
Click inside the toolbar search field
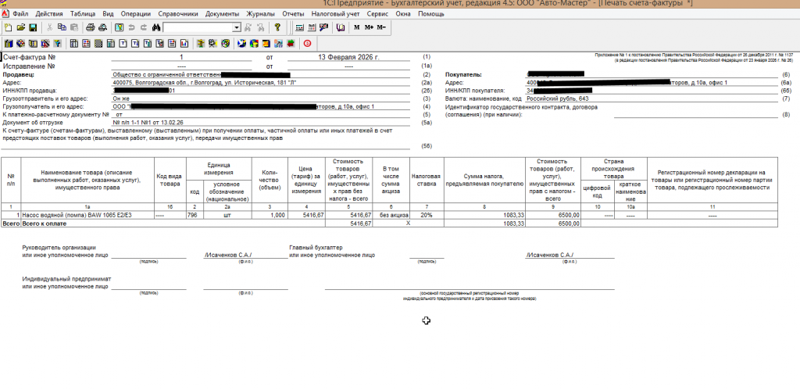[x=198, y=27]
